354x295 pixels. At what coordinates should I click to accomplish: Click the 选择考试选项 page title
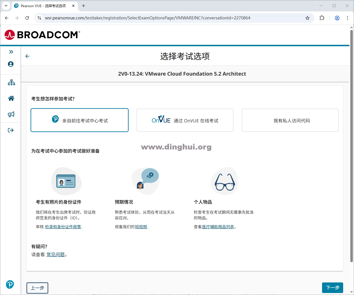pyautogui.click(x=185, y=56)
